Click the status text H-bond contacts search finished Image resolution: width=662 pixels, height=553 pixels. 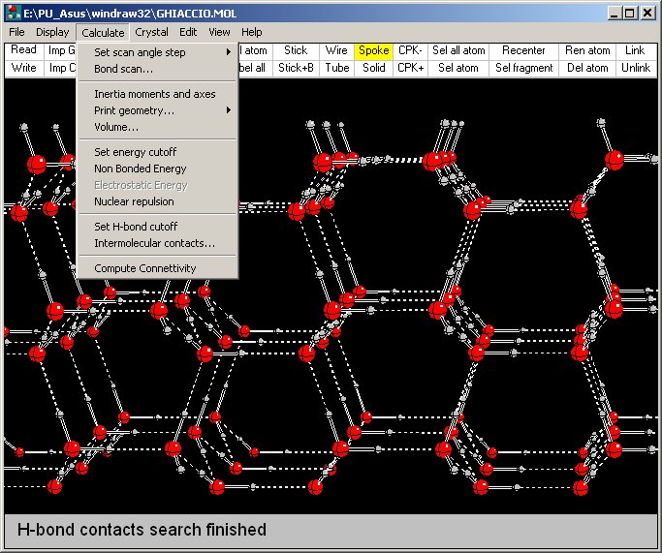pyautogui.click(x=142, y=530)
